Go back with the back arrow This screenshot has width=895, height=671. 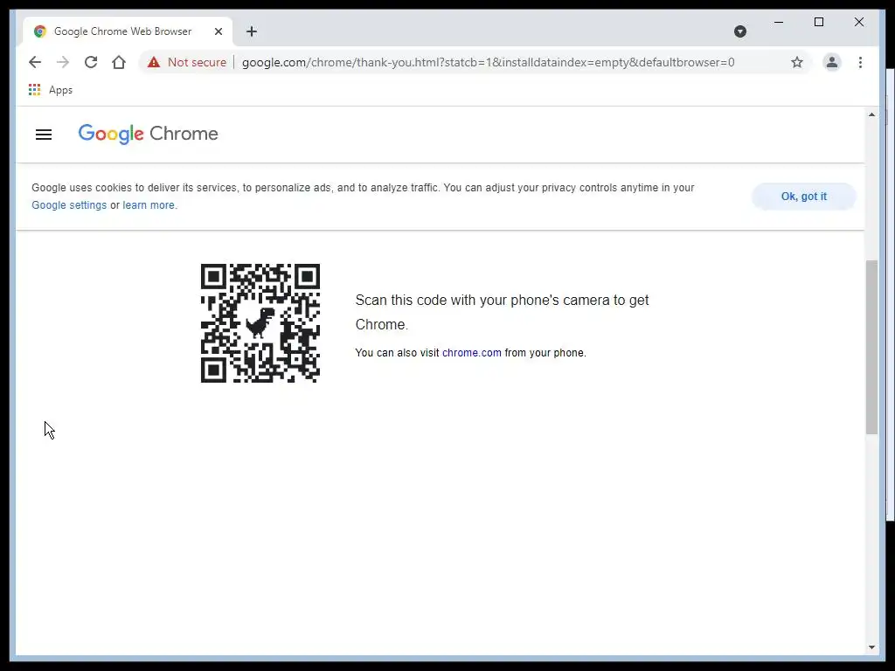[x=35, y=62]
